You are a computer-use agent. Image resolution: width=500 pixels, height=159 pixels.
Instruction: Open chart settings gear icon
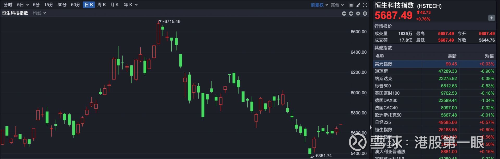pos(358,13)
